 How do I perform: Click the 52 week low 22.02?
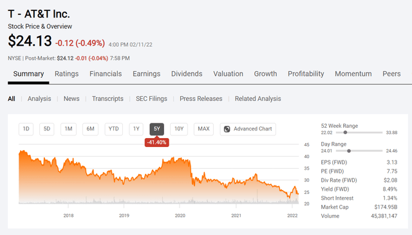point(326,132)
